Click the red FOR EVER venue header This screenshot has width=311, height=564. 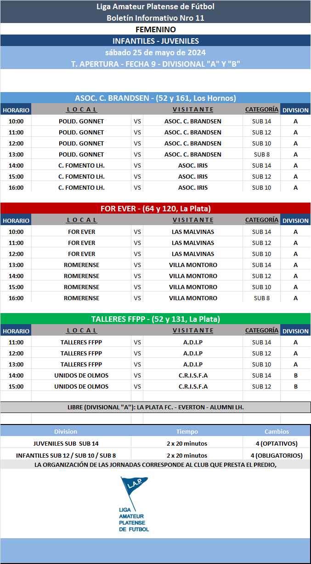click(x=155, y=209)
